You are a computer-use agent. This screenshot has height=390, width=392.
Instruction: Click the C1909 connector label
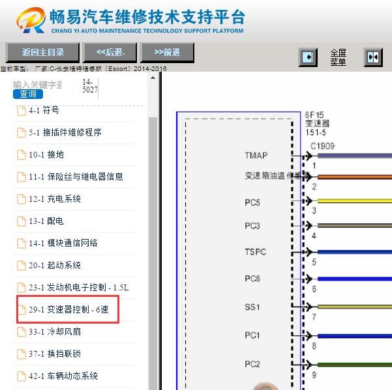click(x=322, y=146)
